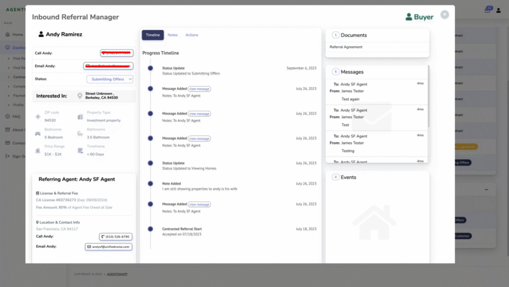Select the Viewing Homes Status Update marker

(x=150, y=163)
